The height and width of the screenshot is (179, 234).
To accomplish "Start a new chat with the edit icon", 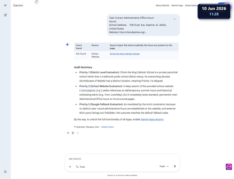I will coord(5,15).
